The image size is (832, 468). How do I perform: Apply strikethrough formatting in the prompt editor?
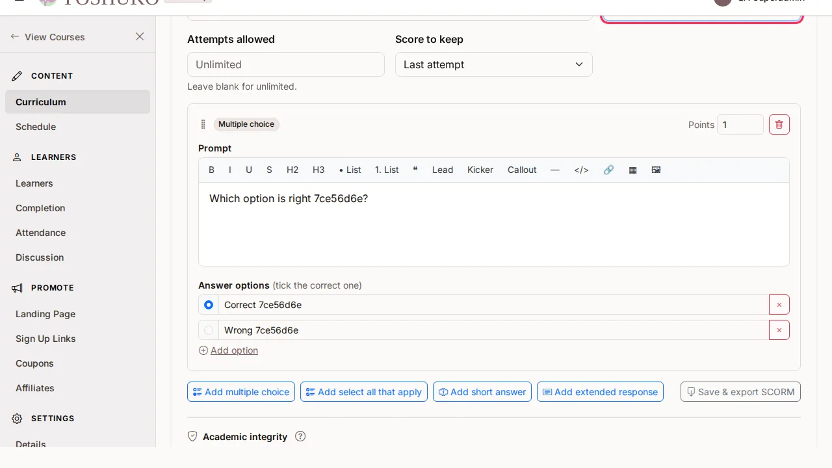coord(269,170)
